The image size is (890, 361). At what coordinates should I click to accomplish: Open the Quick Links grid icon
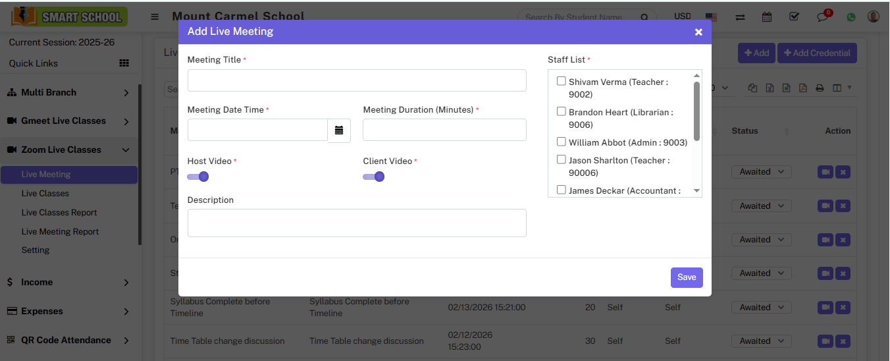124,63
